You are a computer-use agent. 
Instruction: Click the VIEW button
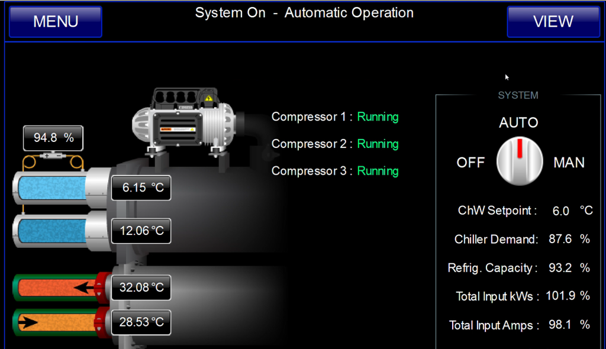coord(553,22)
